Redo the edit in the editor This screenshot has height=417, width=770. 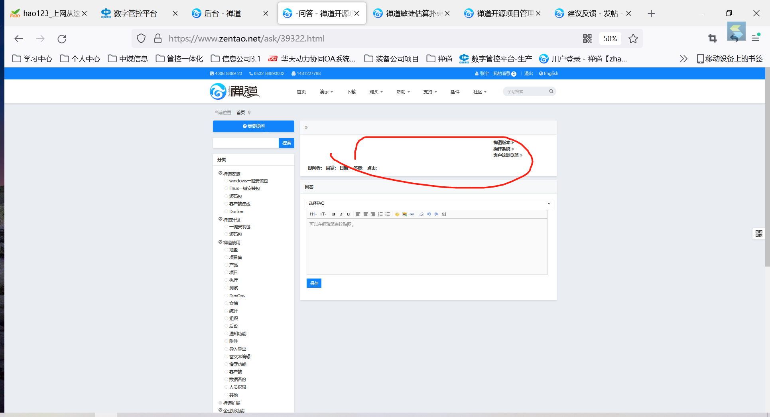[x=436, y=214]
